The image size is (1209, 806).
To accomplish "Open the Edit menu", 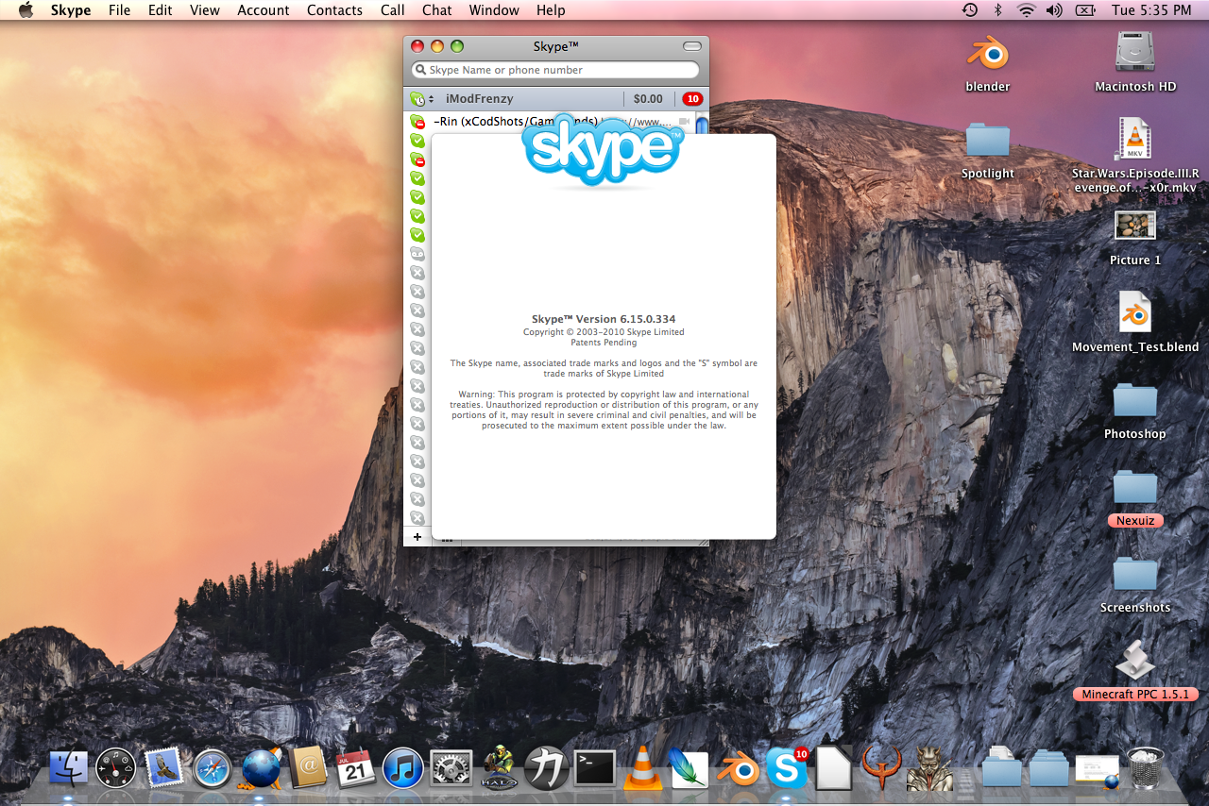I will [160, 10].
